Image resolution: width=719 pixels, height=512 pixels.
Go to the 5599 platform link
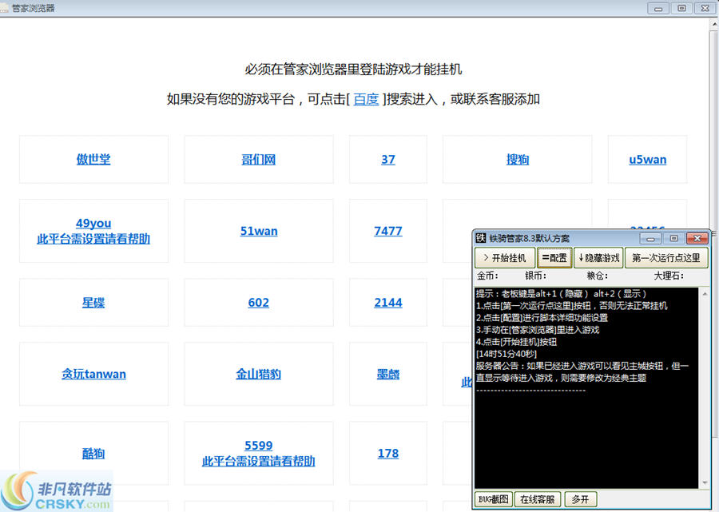pyautogui.click(x=259, y=446)
